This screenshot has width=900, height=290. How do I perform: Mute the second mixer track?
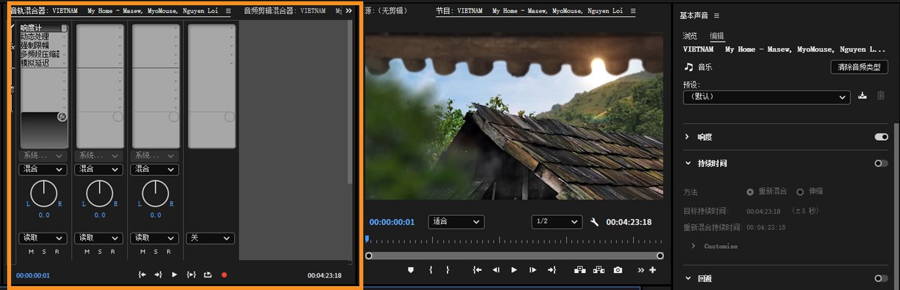87,252
